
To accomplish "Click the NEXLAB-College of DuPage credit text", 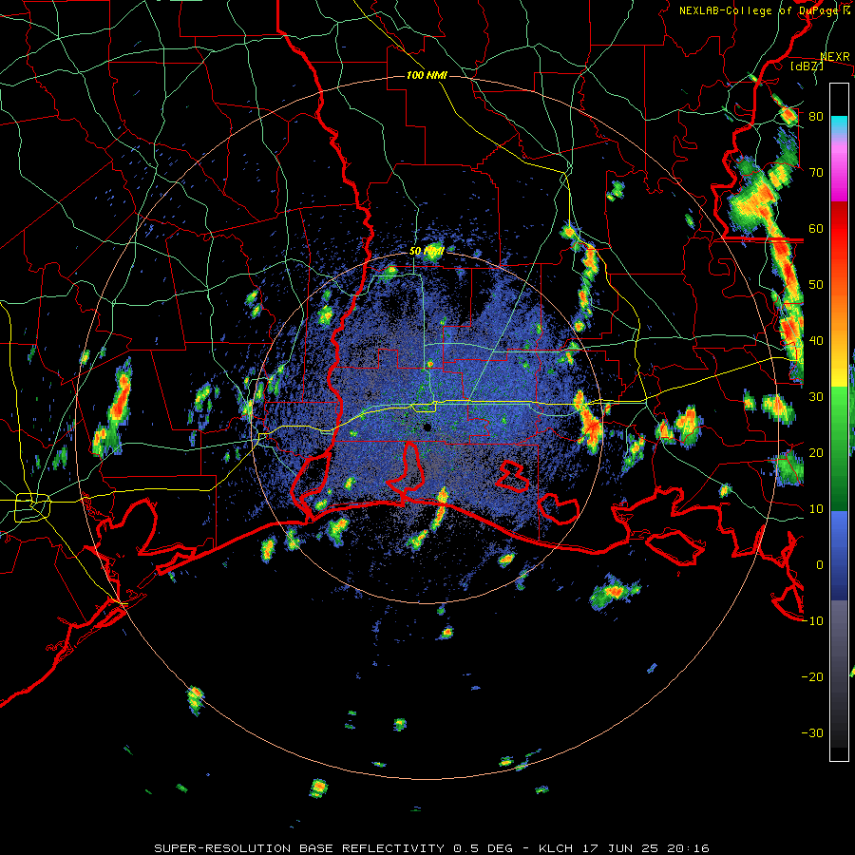I will coord(765,10).
